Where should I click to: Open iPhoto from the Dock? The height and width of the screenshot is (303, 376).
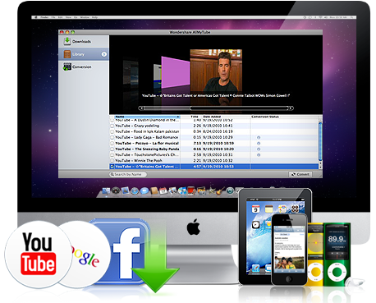tap(201, 191)
